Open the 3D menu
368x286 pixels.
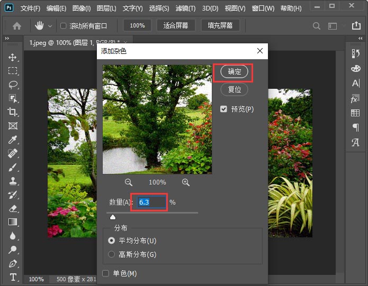[210, 8]
